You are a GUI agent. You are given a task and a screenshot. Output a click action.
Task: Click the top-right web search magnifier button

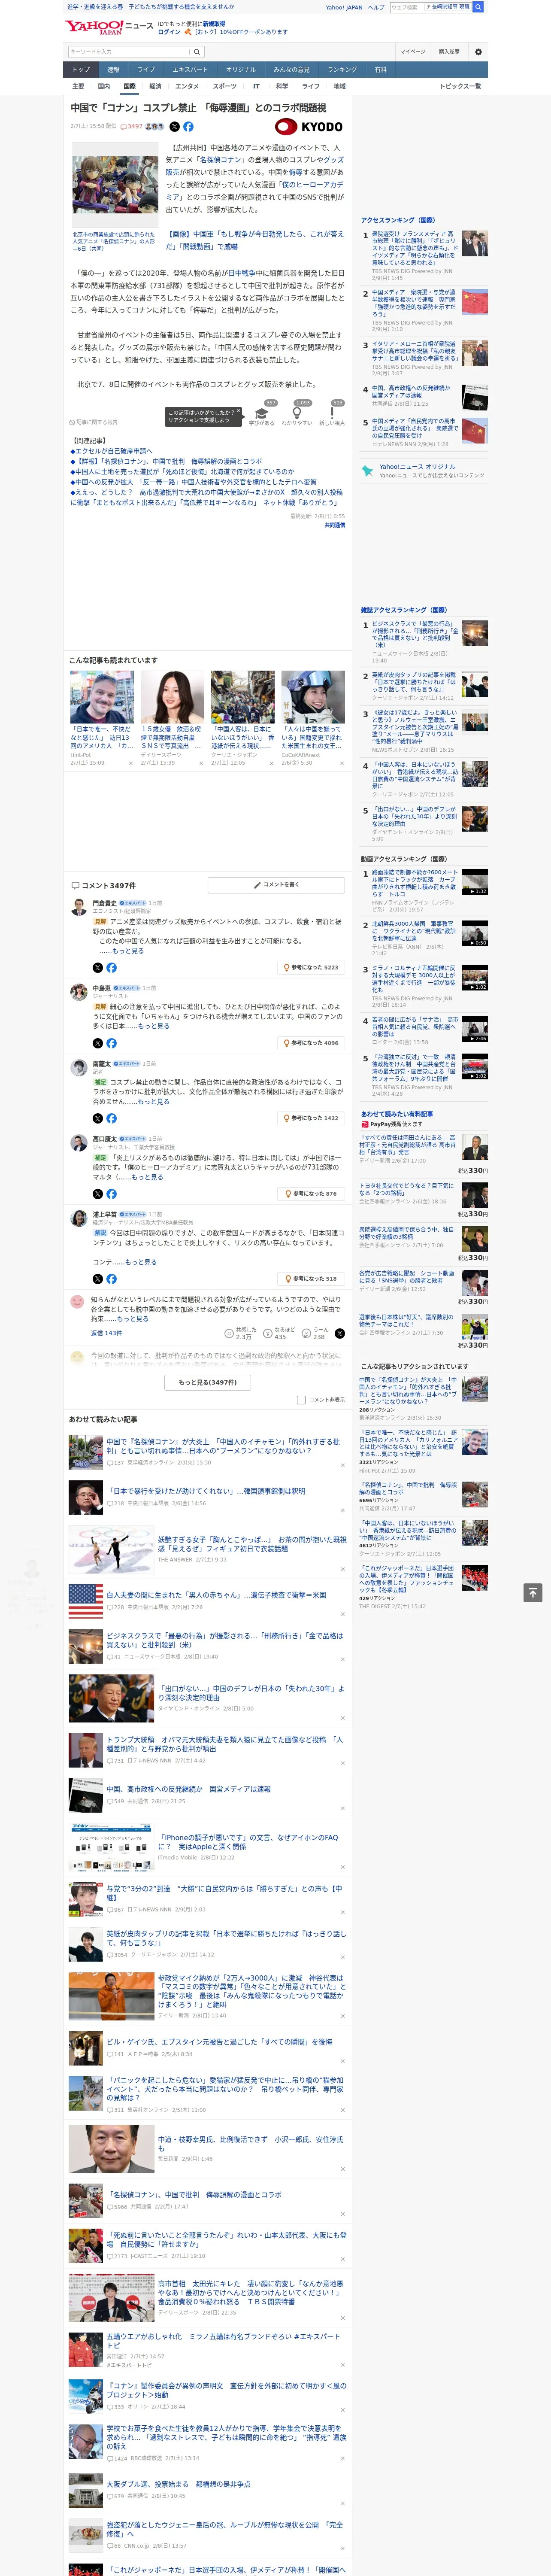478,7
